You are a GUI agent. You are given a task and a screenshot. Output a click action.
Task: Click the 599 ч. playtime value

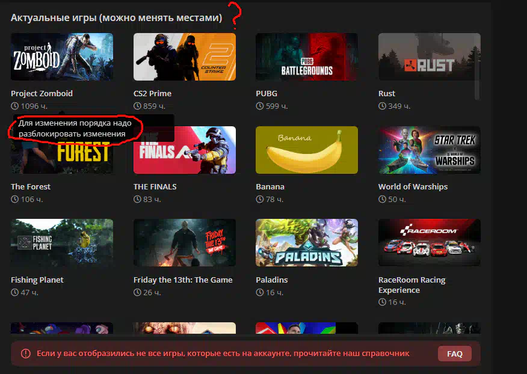[x=277, y=106]
